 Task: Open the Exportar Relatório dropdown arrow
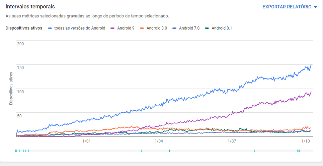tap(315, 7)
